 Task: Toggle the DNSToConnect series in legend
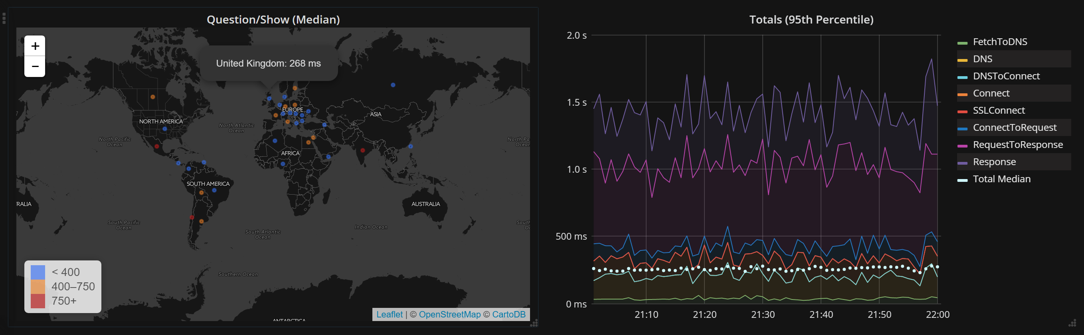click(x=1006, y=76)
